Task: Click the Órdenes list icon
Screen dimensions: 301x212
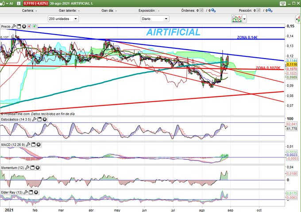Action: [201, 10]
